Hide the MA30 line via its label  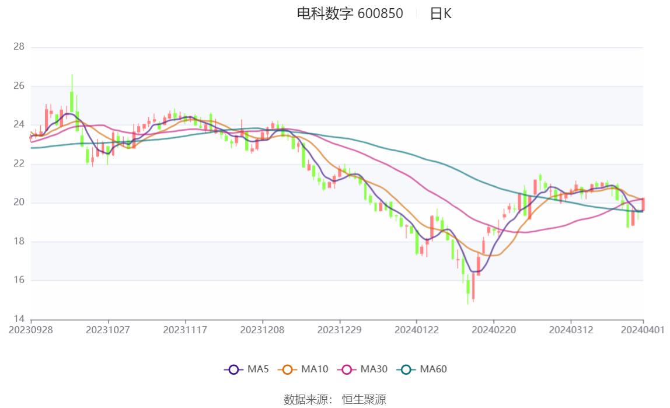pyautogui.click(x=374, y=369)
